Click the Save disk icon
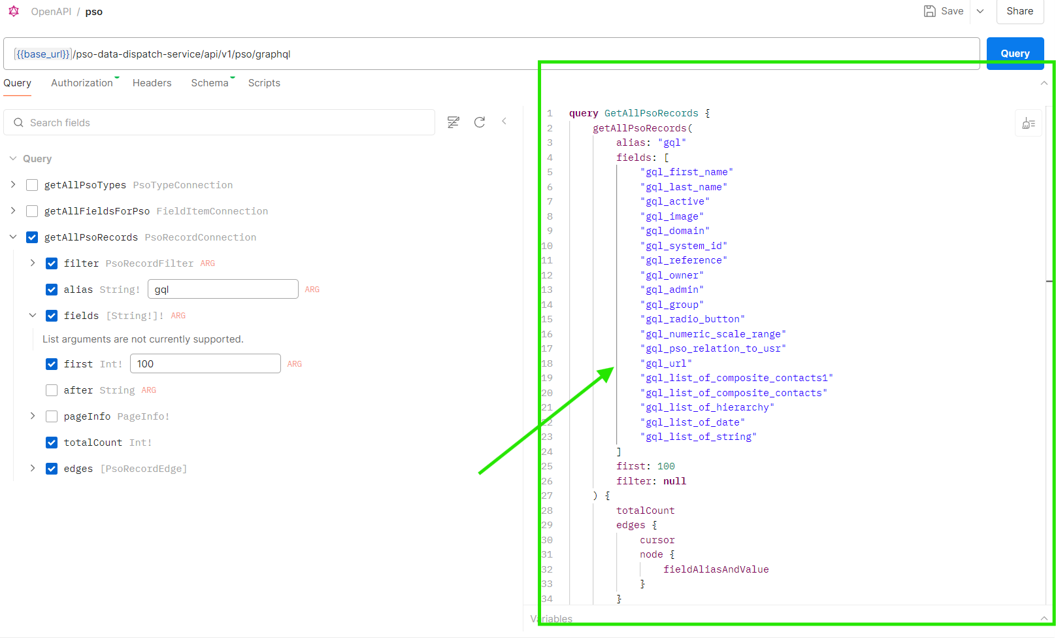The width and height of the screenshot is (1056, 638). (929, 11)
